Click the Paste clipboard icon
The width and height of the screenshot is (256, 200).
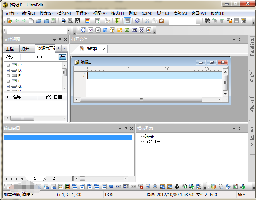click(x=162, y=21)
